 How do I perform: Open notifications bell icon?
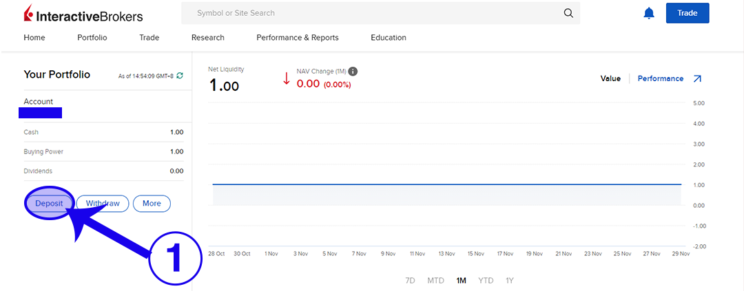pos(648,13)
